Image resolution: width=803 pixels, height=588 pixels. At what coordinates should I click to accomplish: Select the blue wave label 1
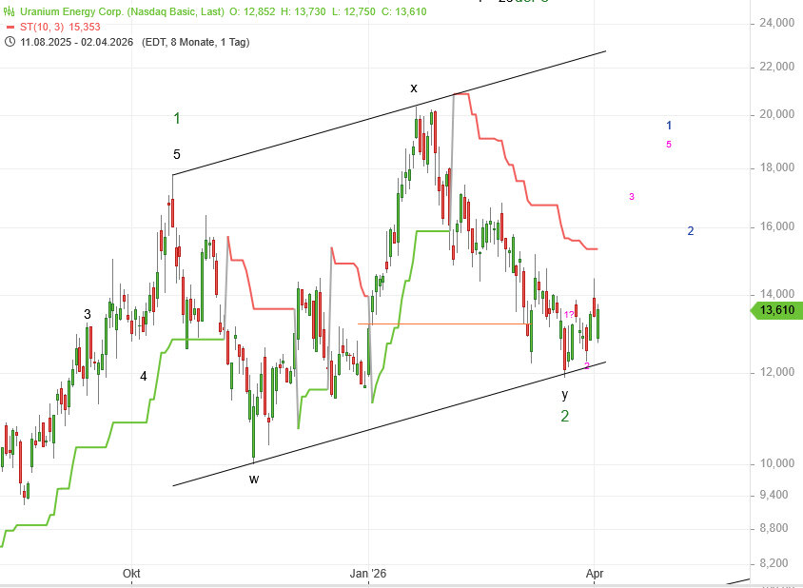(670, 126)
